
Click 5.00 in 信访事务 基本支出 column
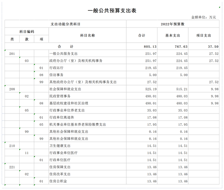(x=184, y=75)
